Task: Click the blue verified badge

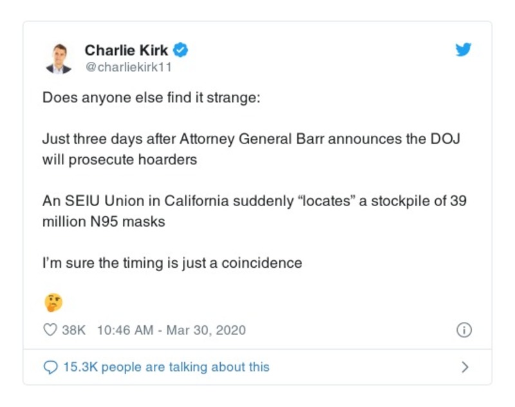Action: [182, 50]
